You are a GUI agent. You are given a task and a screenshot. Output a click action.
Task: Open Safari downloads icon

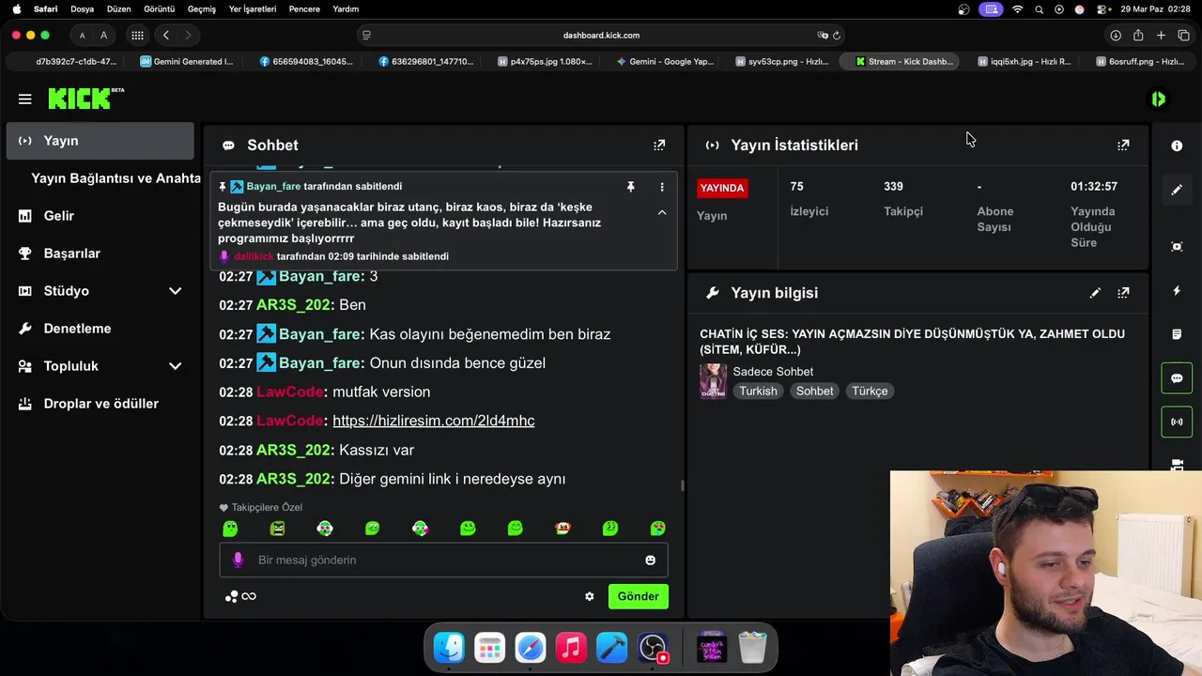coord(1116,36)
